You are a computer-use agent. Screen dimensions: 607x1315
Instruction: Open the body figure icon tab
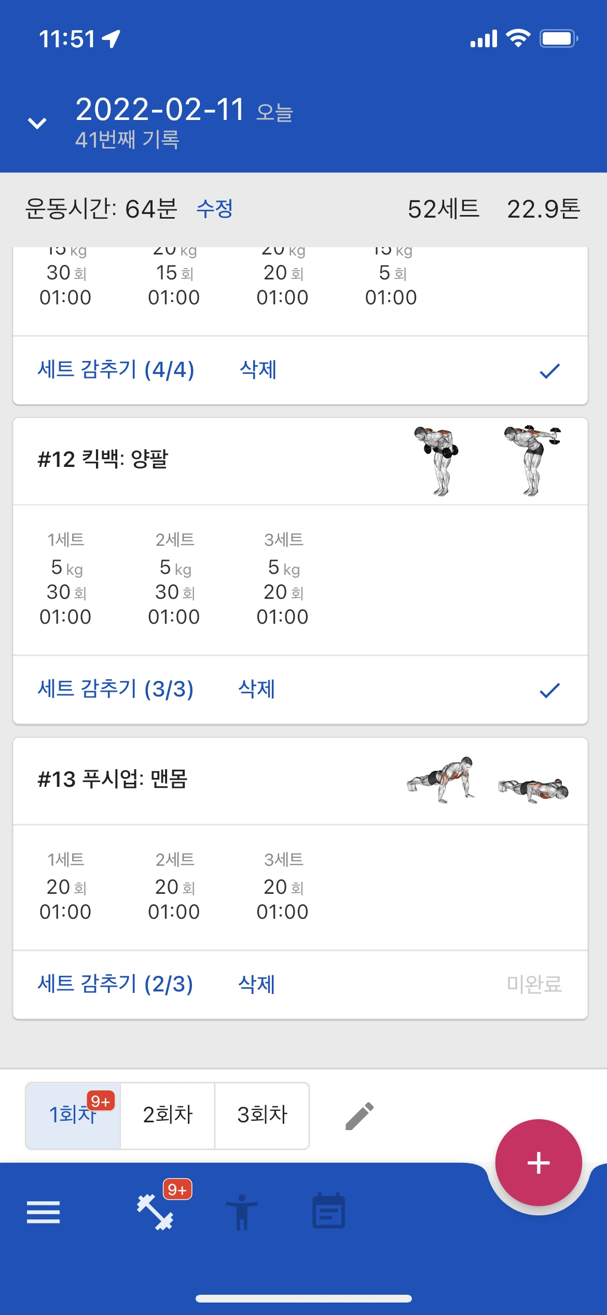(242, 1212)
